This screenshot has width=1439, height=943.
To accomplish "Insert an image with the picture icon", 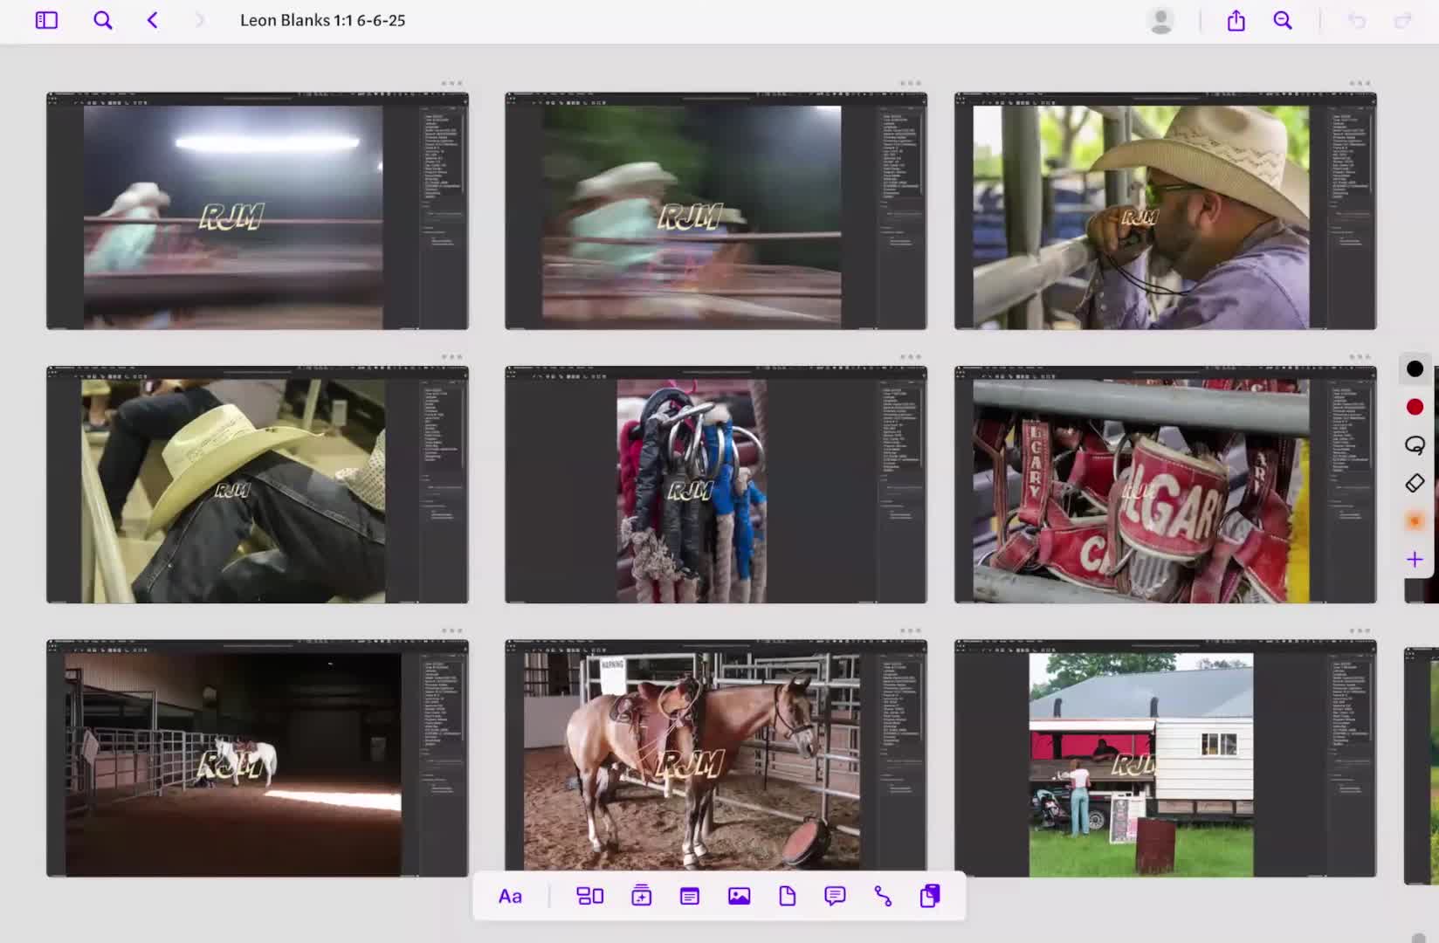I will tap(739, 896).
